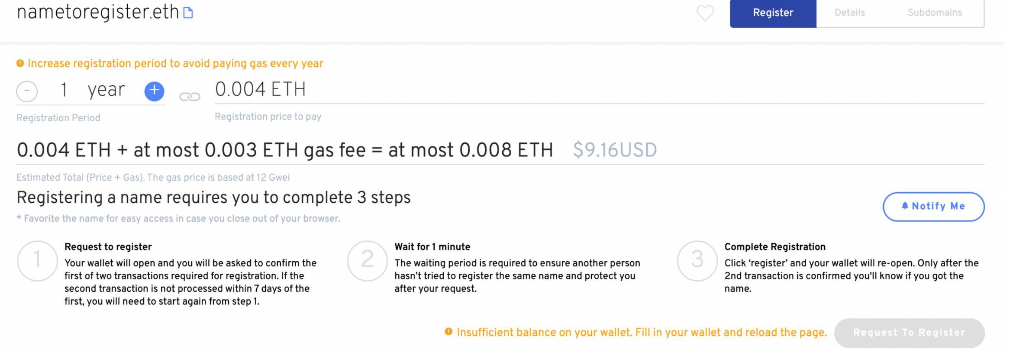Image resolution: width=1013 pixels, height=350 pixels.
Task: Click the $9.16USD estimated total
Action: pos(615,150)
